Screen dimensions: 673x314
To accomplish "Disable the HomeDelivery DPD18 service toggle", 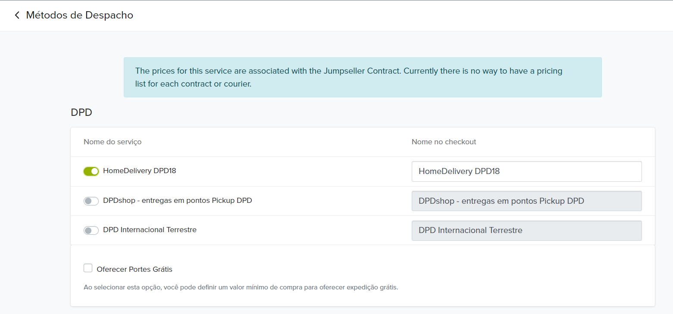I will 91,171.
